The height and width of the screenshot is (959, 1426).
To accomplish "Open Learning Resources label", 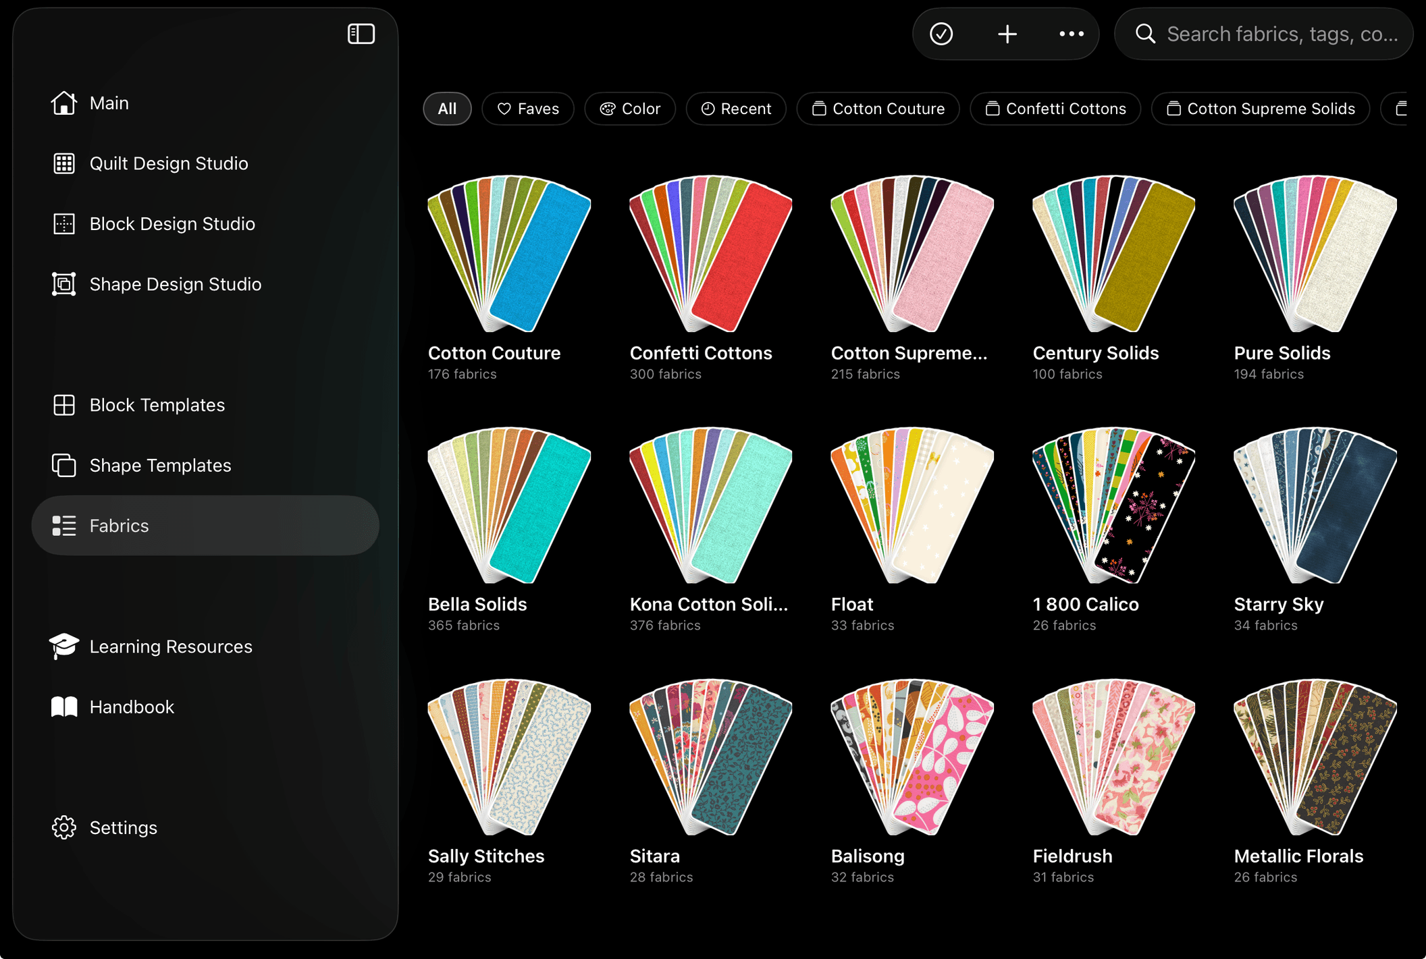I will [171, 647].
